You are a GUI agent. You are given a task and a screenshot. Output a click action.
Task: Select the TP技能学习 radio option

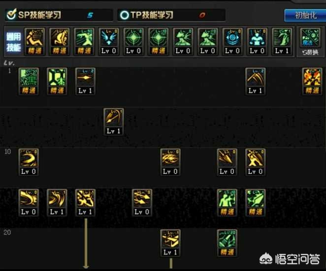tap(147, 15)
